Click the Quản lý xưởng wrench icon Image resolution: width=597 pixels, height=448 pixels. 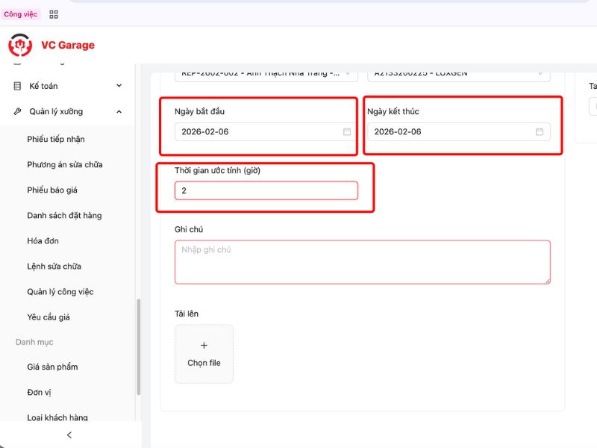[17, 111]
